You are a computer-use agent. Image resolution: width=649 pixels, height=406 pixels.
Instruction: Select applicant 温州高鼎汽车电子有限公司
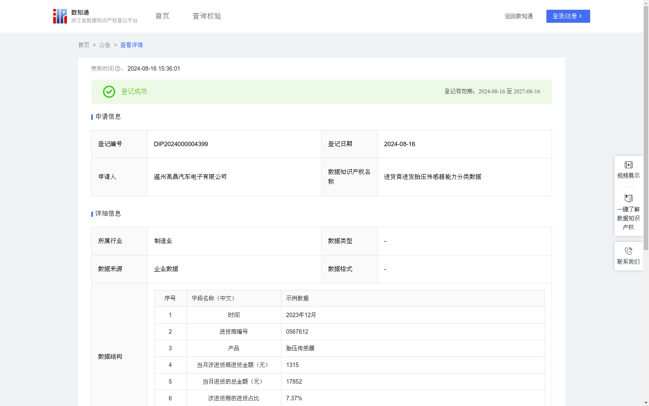[190, 177]
